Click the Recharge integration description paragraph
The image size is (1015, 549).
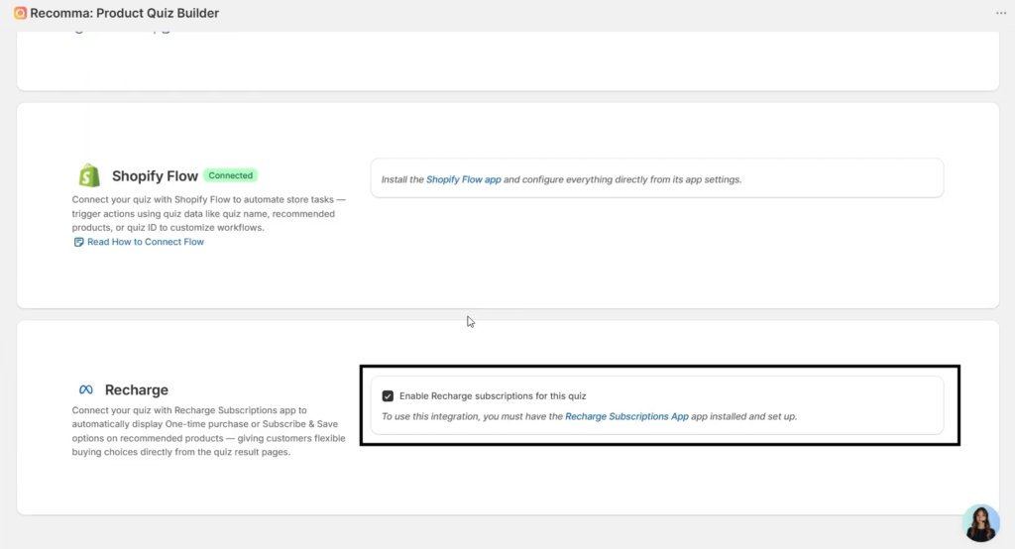point(208,431)
